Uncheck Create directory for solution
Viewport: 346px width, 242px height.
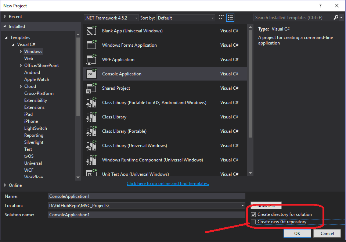pyautogui.click(x=253, y=214)
